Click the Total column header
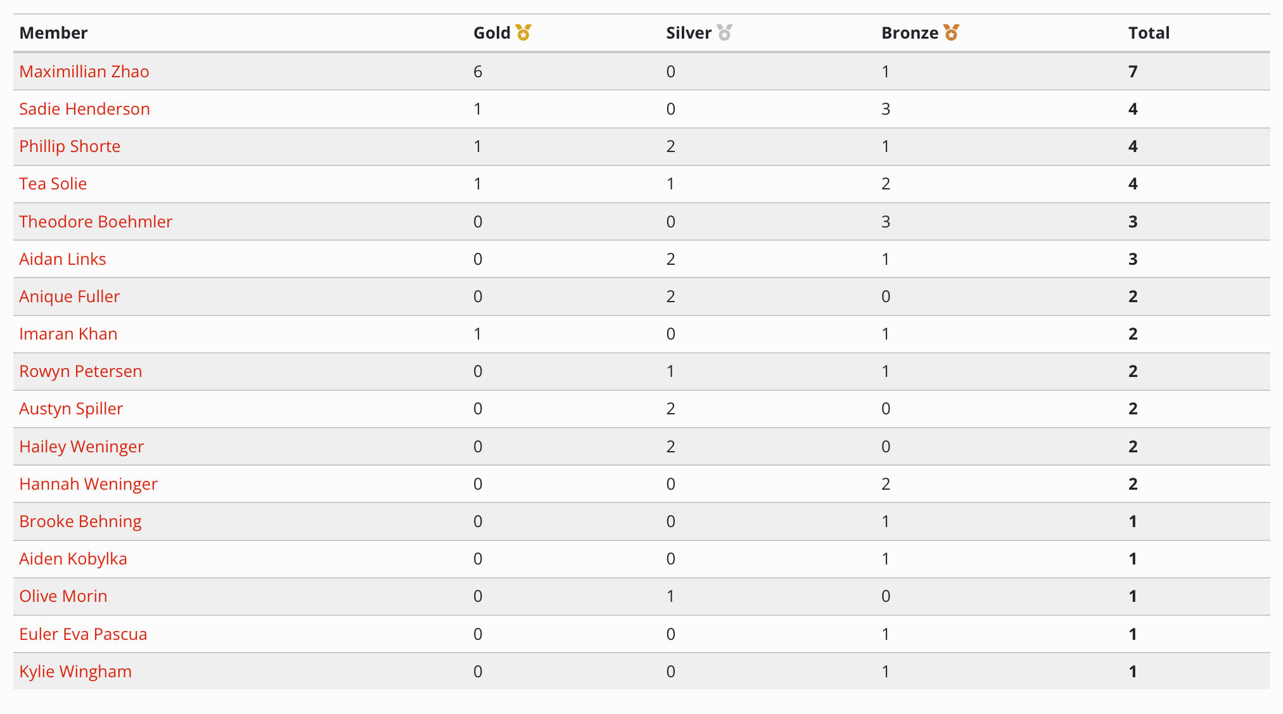Viewport: 1283px width, 714px height. pyautogui.click(x=1149, y=33)
